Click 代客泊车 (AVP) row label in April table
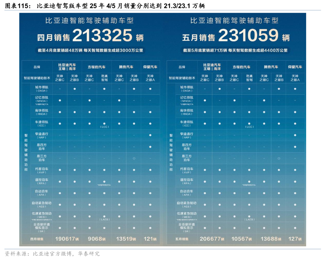The width and height of the screenshot is (326, 259). click(42, 170)
